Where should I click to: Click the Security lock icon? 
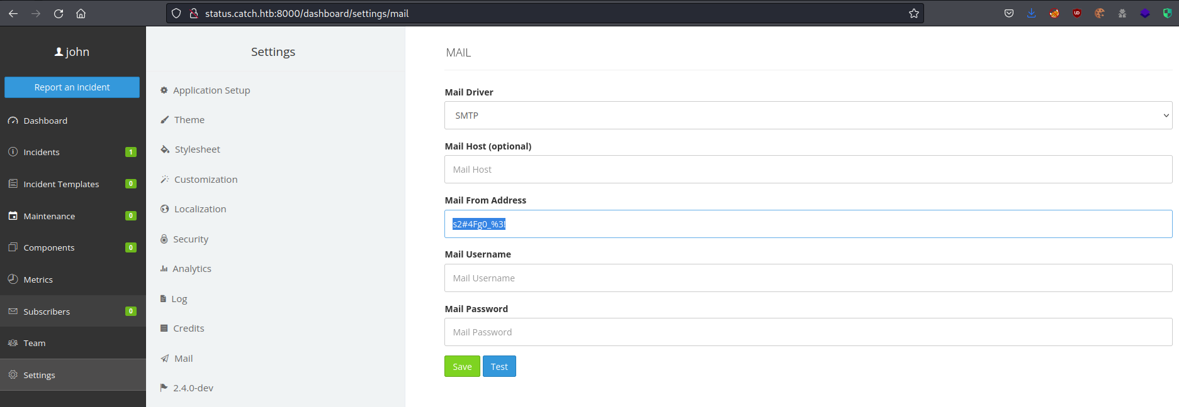(x=164, y=239)
